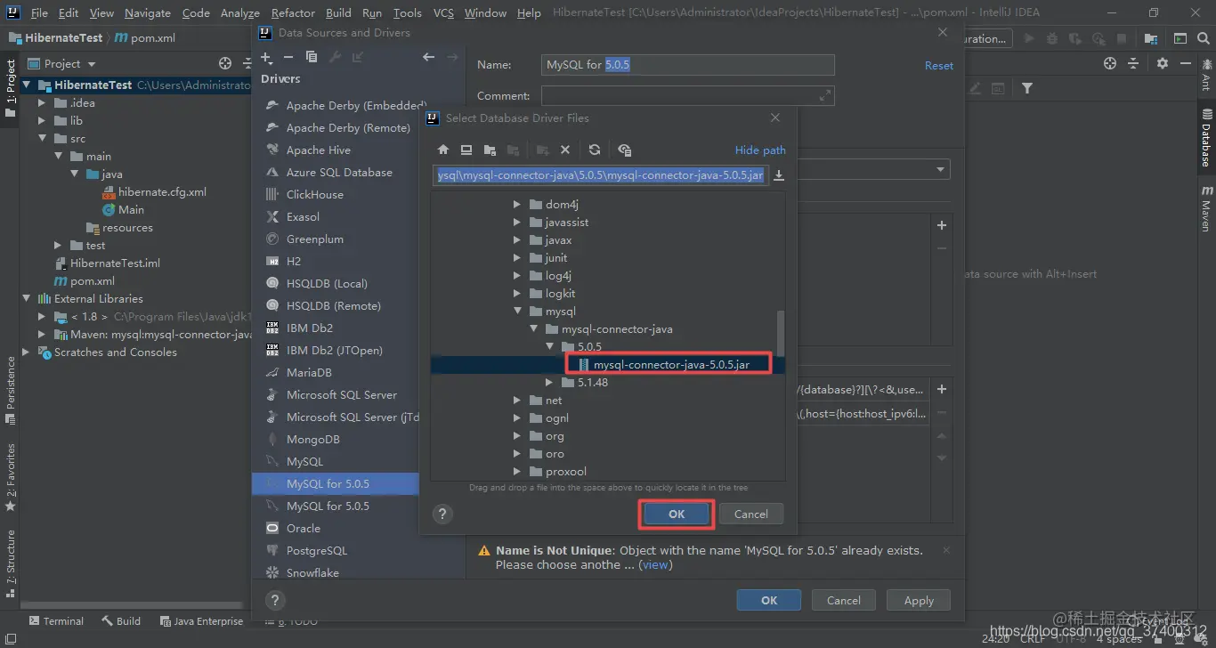Click Apply in Data Sources dialog

click(919, 600)
